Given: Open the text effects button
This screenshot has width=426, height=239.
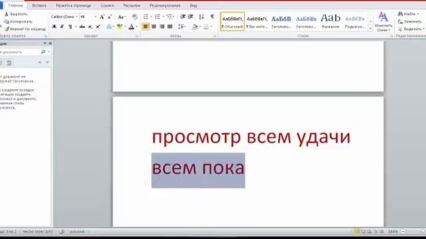Looking at the screenshot, I should [x=109, y=27].
